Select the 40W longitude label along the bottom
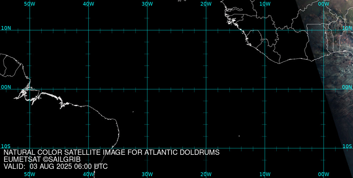Image resolution: width=353 pixels, height=178 pixels. [89, 174]
